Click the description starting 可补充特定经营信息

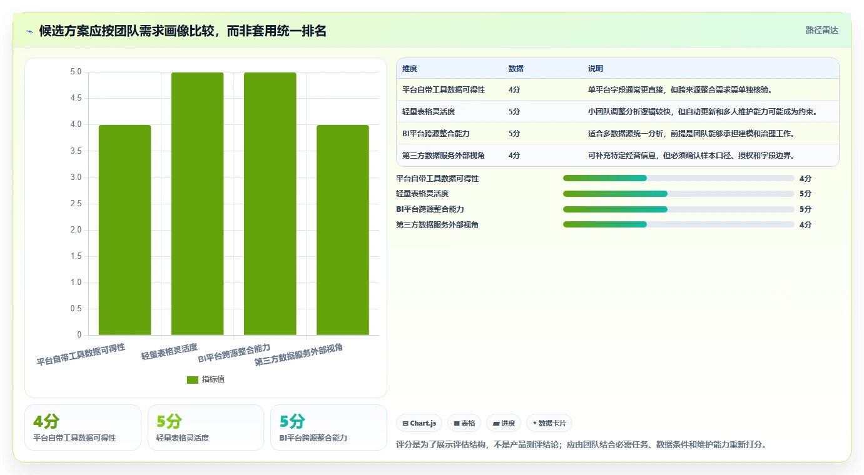click(x=692, y=155)
